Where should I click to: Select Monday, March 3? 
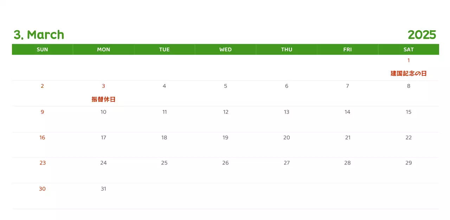pyautogui.click(x=103, y=86)
